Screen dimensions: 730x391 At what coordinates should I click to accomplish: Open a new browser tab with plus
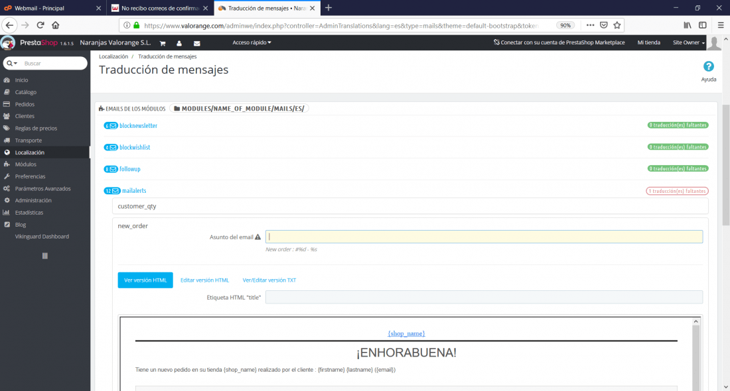[x=328, y=8]
